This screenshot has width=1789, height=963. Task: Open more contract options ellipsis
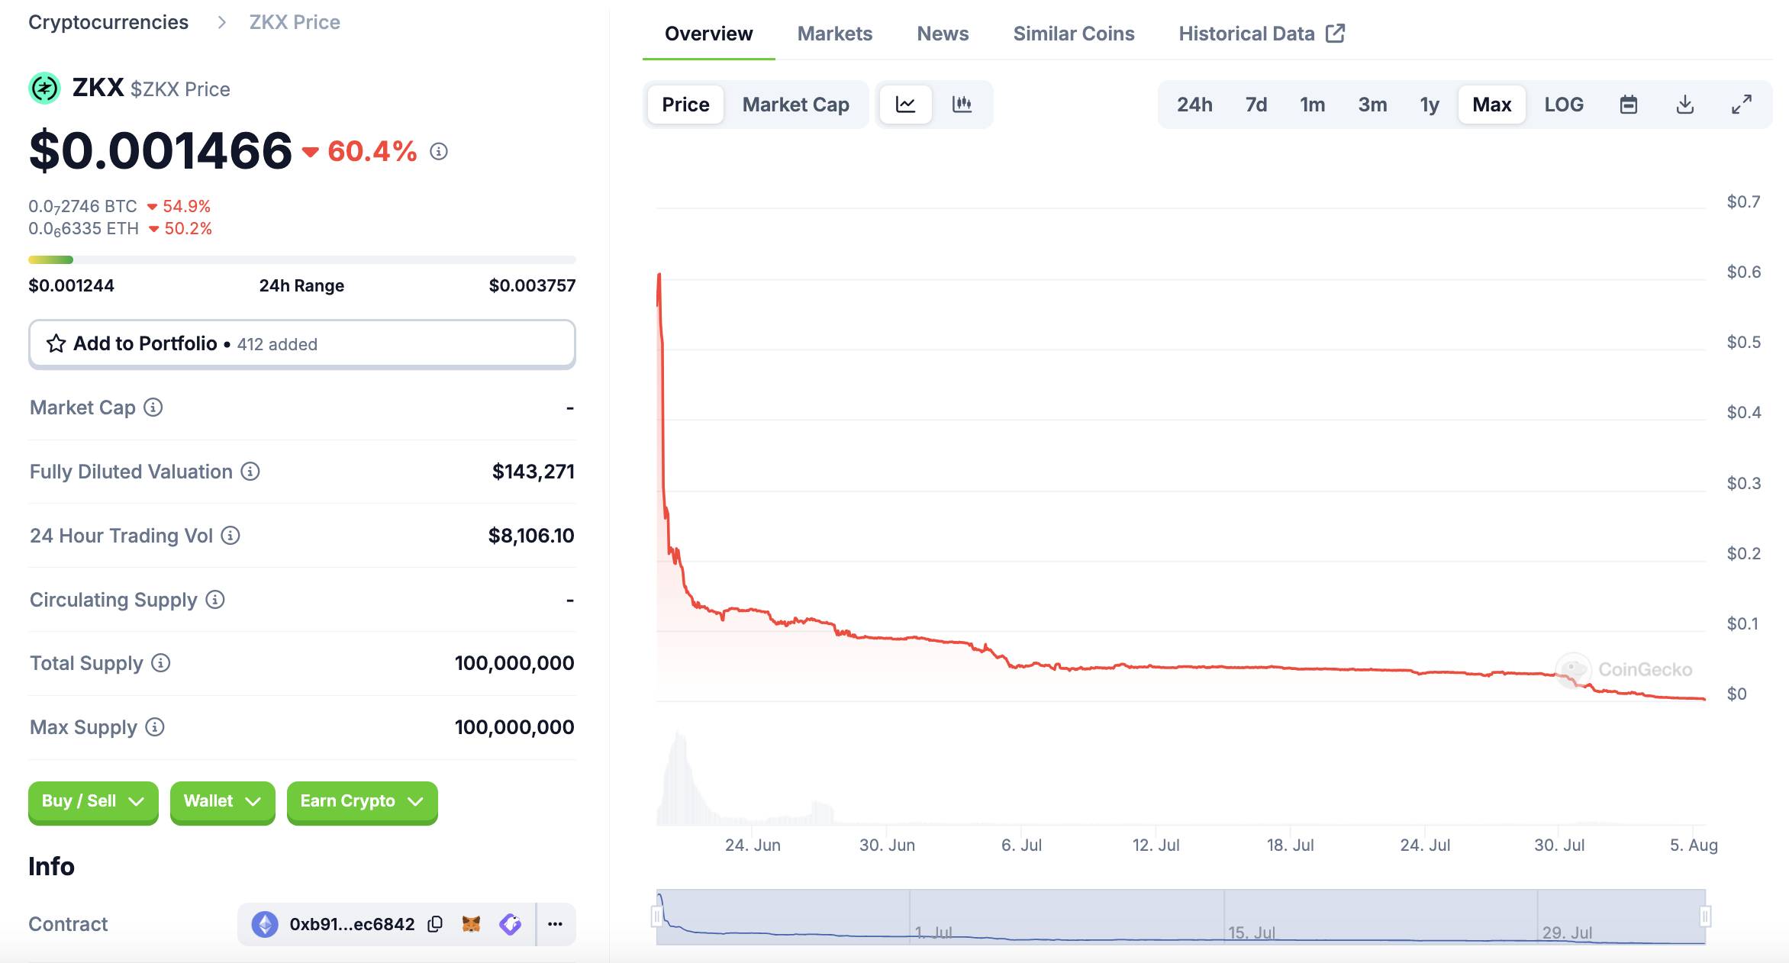coord(556,924)
